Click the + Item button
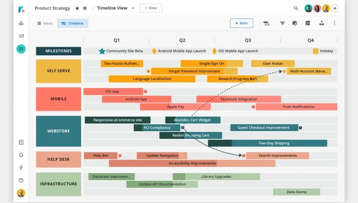Viewport: 358px width, 203px height. pos(241,23)
